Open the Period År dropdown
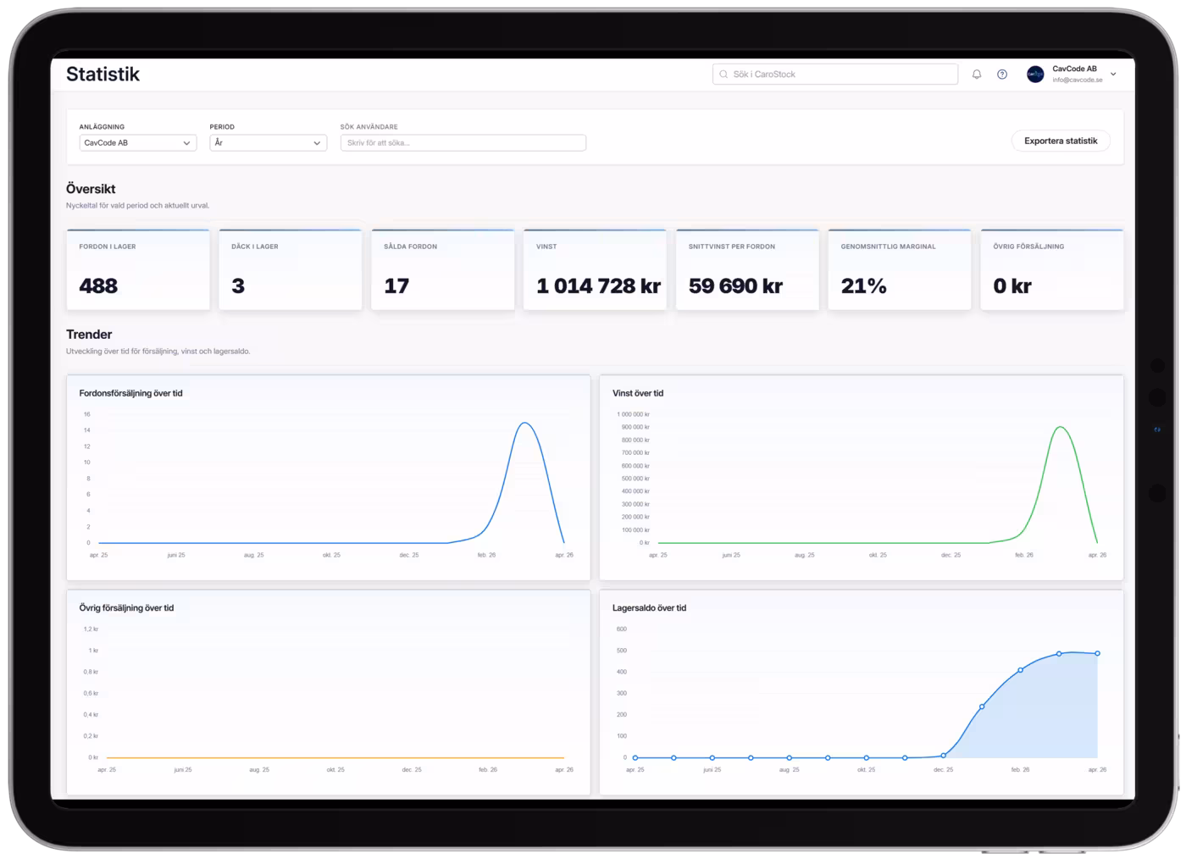Viewport: 1186px width, 859px height. click(x=268, y=143)
